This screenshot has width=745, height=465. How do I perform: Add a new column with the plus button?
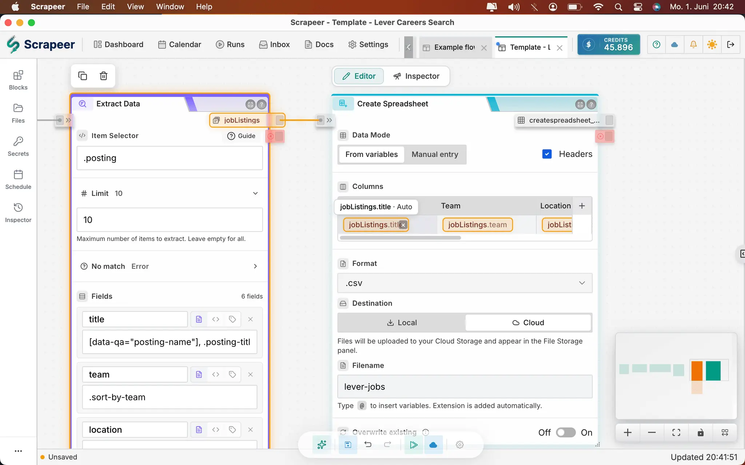point(582,206)
